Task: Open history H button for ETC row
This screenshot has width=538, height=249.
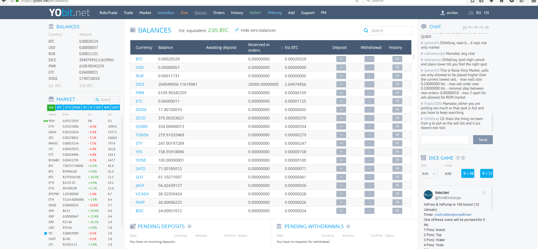Action: click(397, 101)
